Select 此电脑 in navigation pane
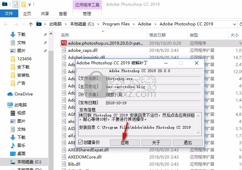The image size is (242, 170). tap(21, 105)
